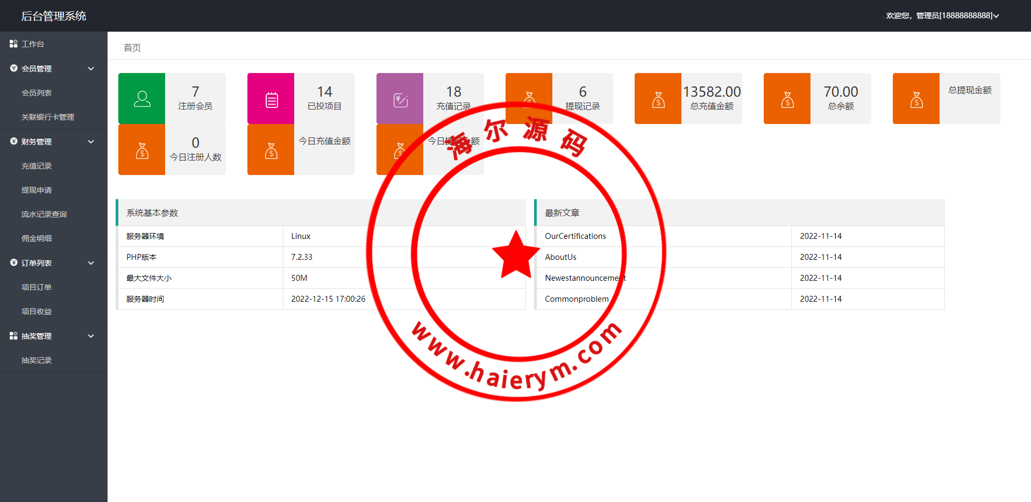Select the 首页 breadcrumb tab
This screenshot has width=1031, height=502.
point(132,48)
